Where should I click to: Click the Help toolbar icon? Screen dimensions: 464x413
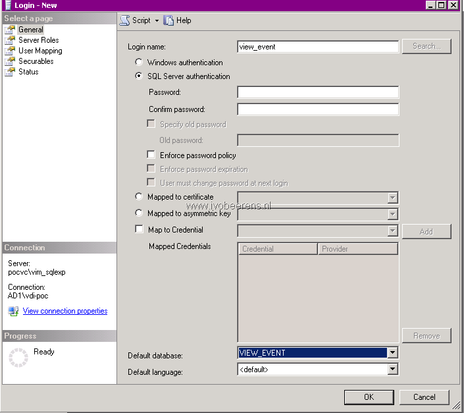pyautogui.click(x=168, y=20)
